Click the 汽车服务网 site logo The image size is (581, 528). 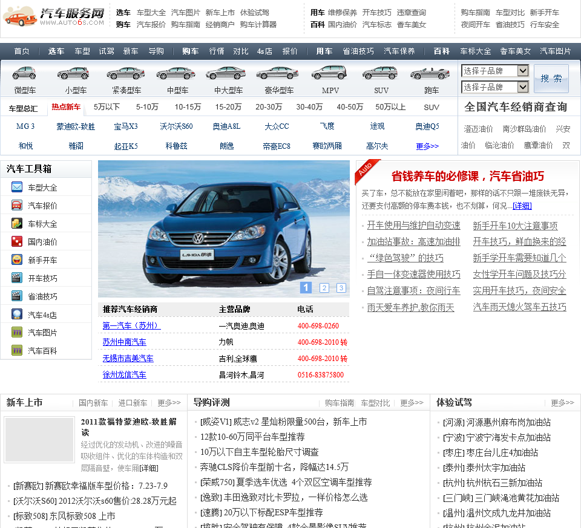54,16
